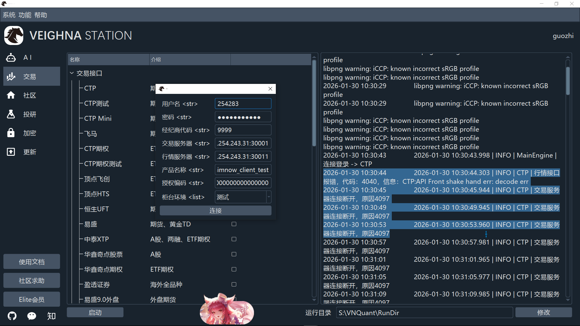Click the Zhihu 知 icon

tap(51, 316)
